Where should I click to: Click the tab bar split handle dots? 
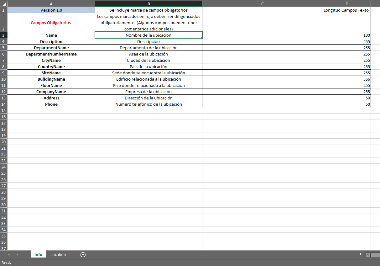coord(361,255)
